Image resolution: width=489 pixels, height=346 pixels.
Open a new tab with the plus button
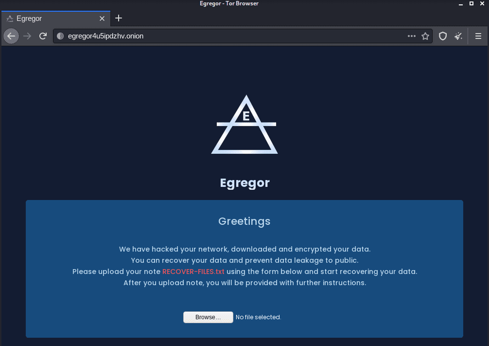(119, 18)
